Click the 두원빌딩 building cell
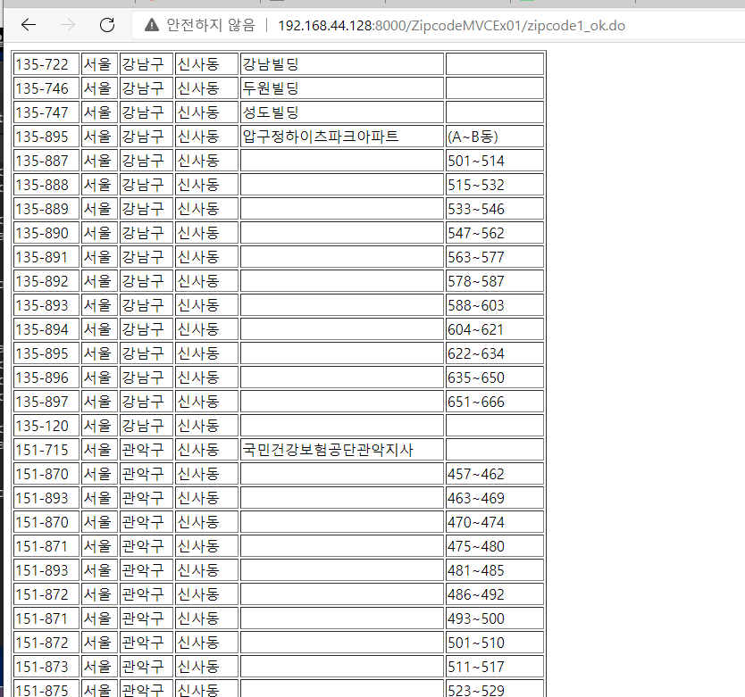 [x=342, y=88]
